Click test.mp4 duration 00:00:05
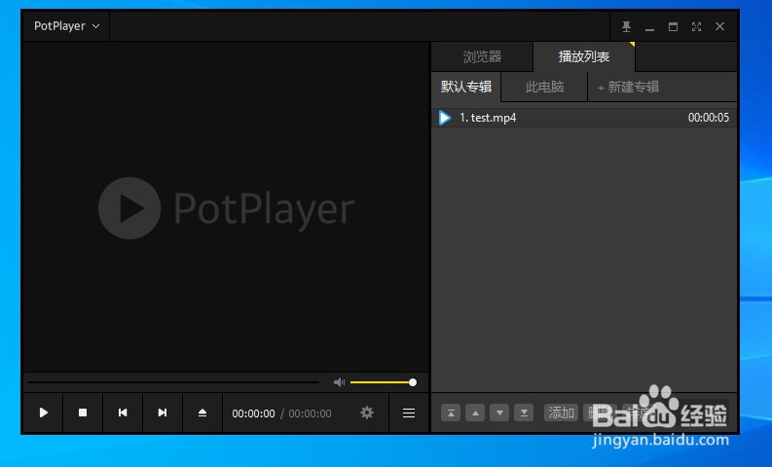This screenshot has width=772, height=467. coord(709,118)
